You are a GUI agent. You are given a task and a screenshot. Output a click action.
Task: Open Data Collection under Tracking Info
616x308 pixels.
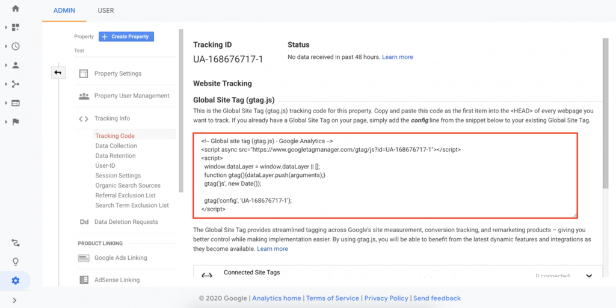click(116, 146)
